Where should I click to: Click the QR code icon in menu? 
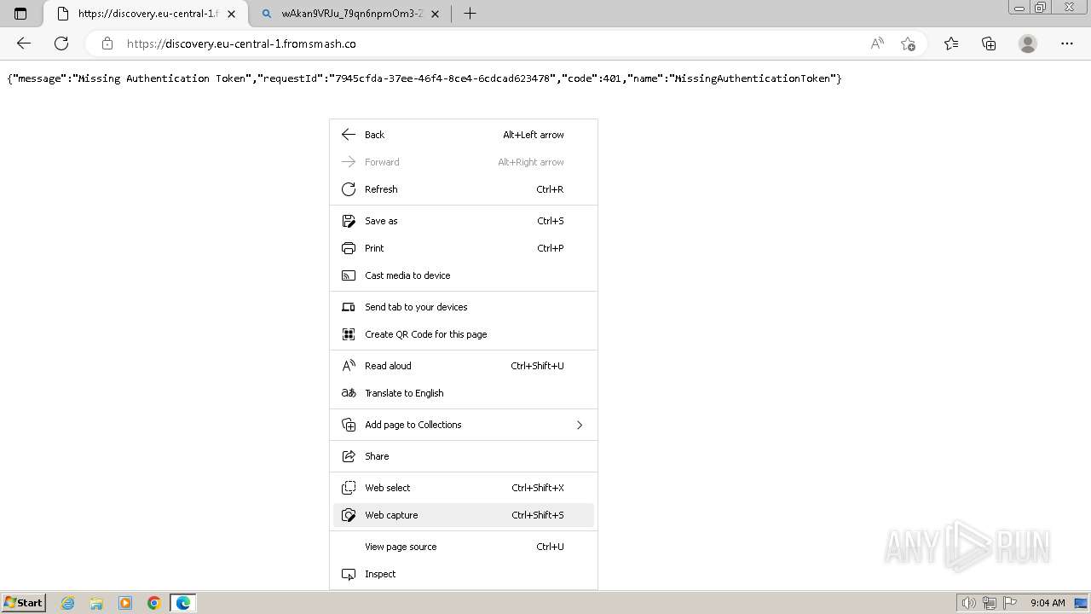tap(349, 334)
